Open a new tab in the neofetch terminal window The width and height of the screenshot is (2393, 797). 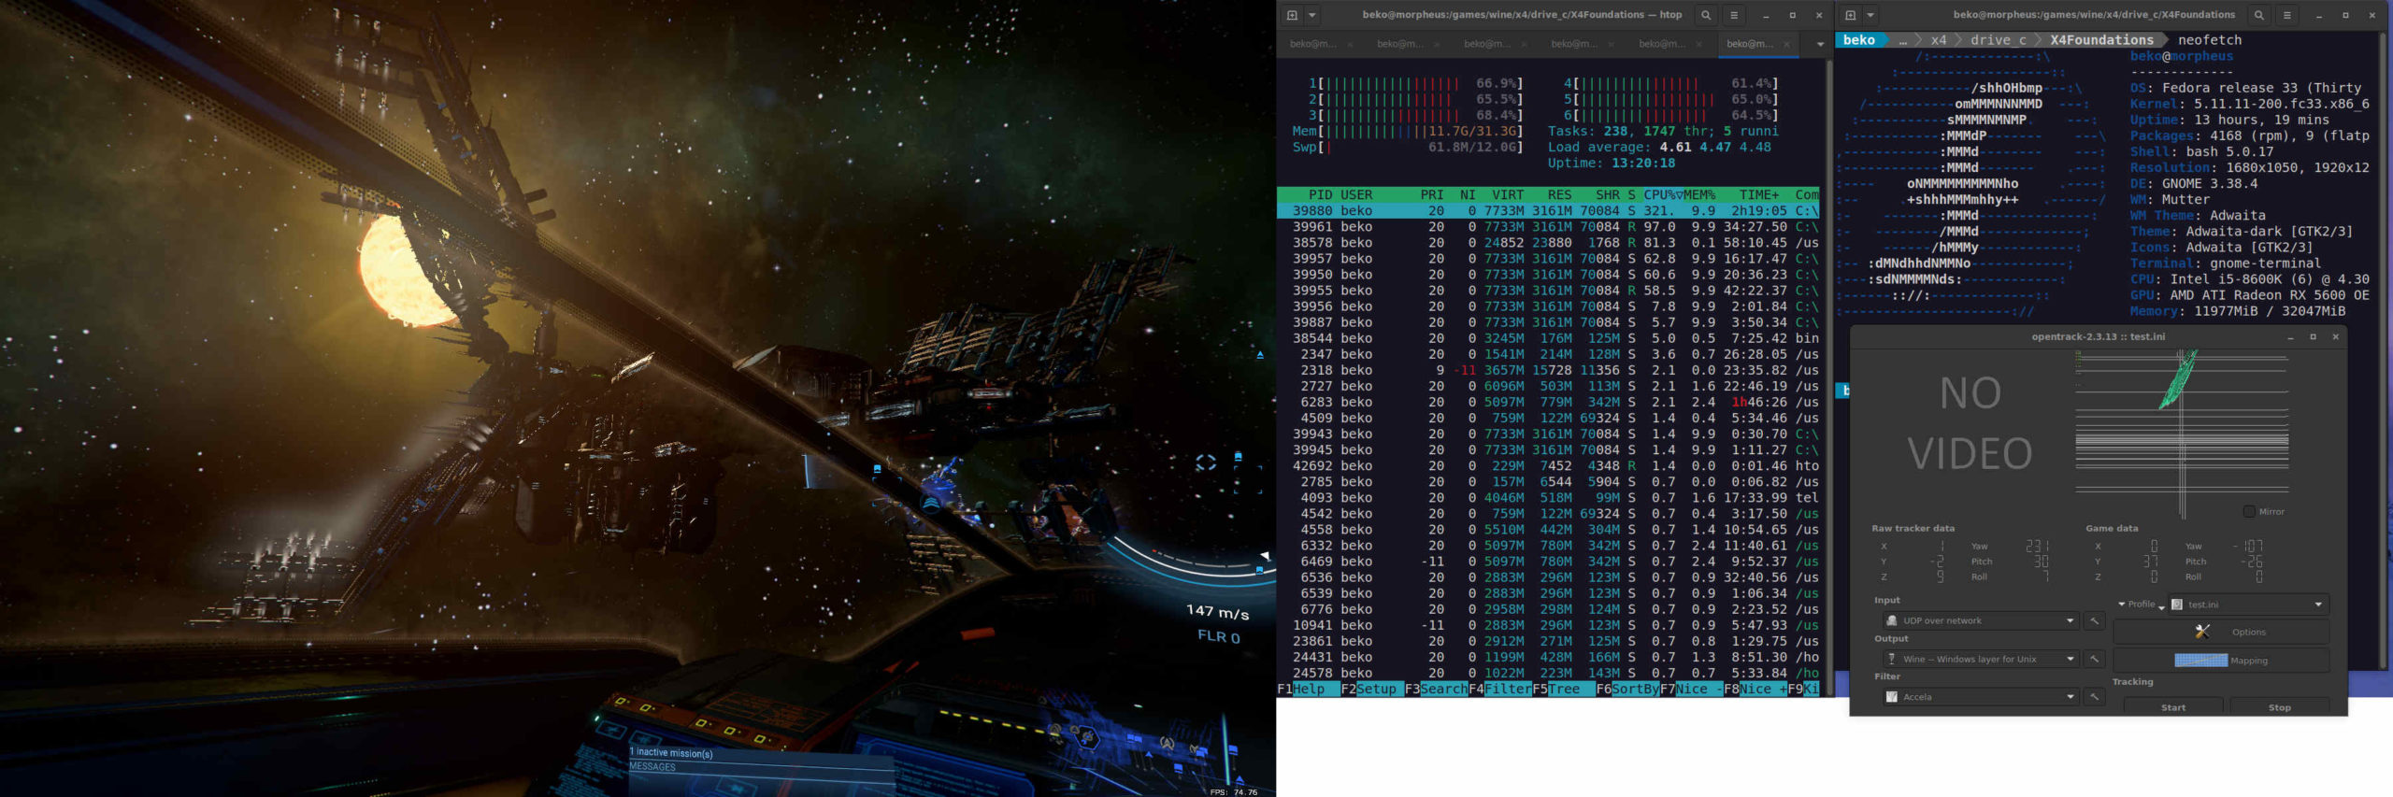click(1850, 15)
